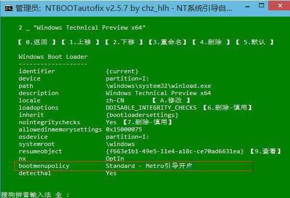Maximize the NTBOOTautofix window
This screenshot has width=290, height=198.
click(261, 6)
